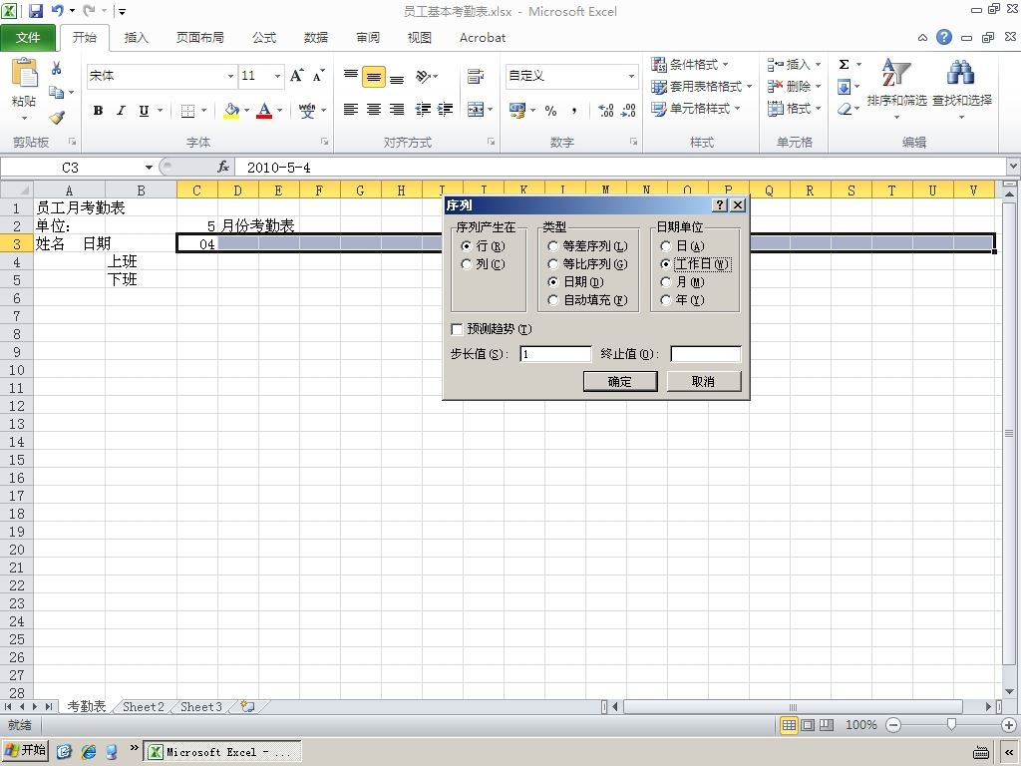1021x766 pixels.
Task: Align text left icon
Action: (x=351, y=110)
